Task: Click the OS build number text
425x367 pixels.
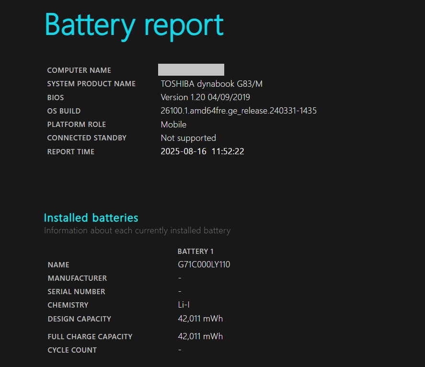Action: (238, 111)
